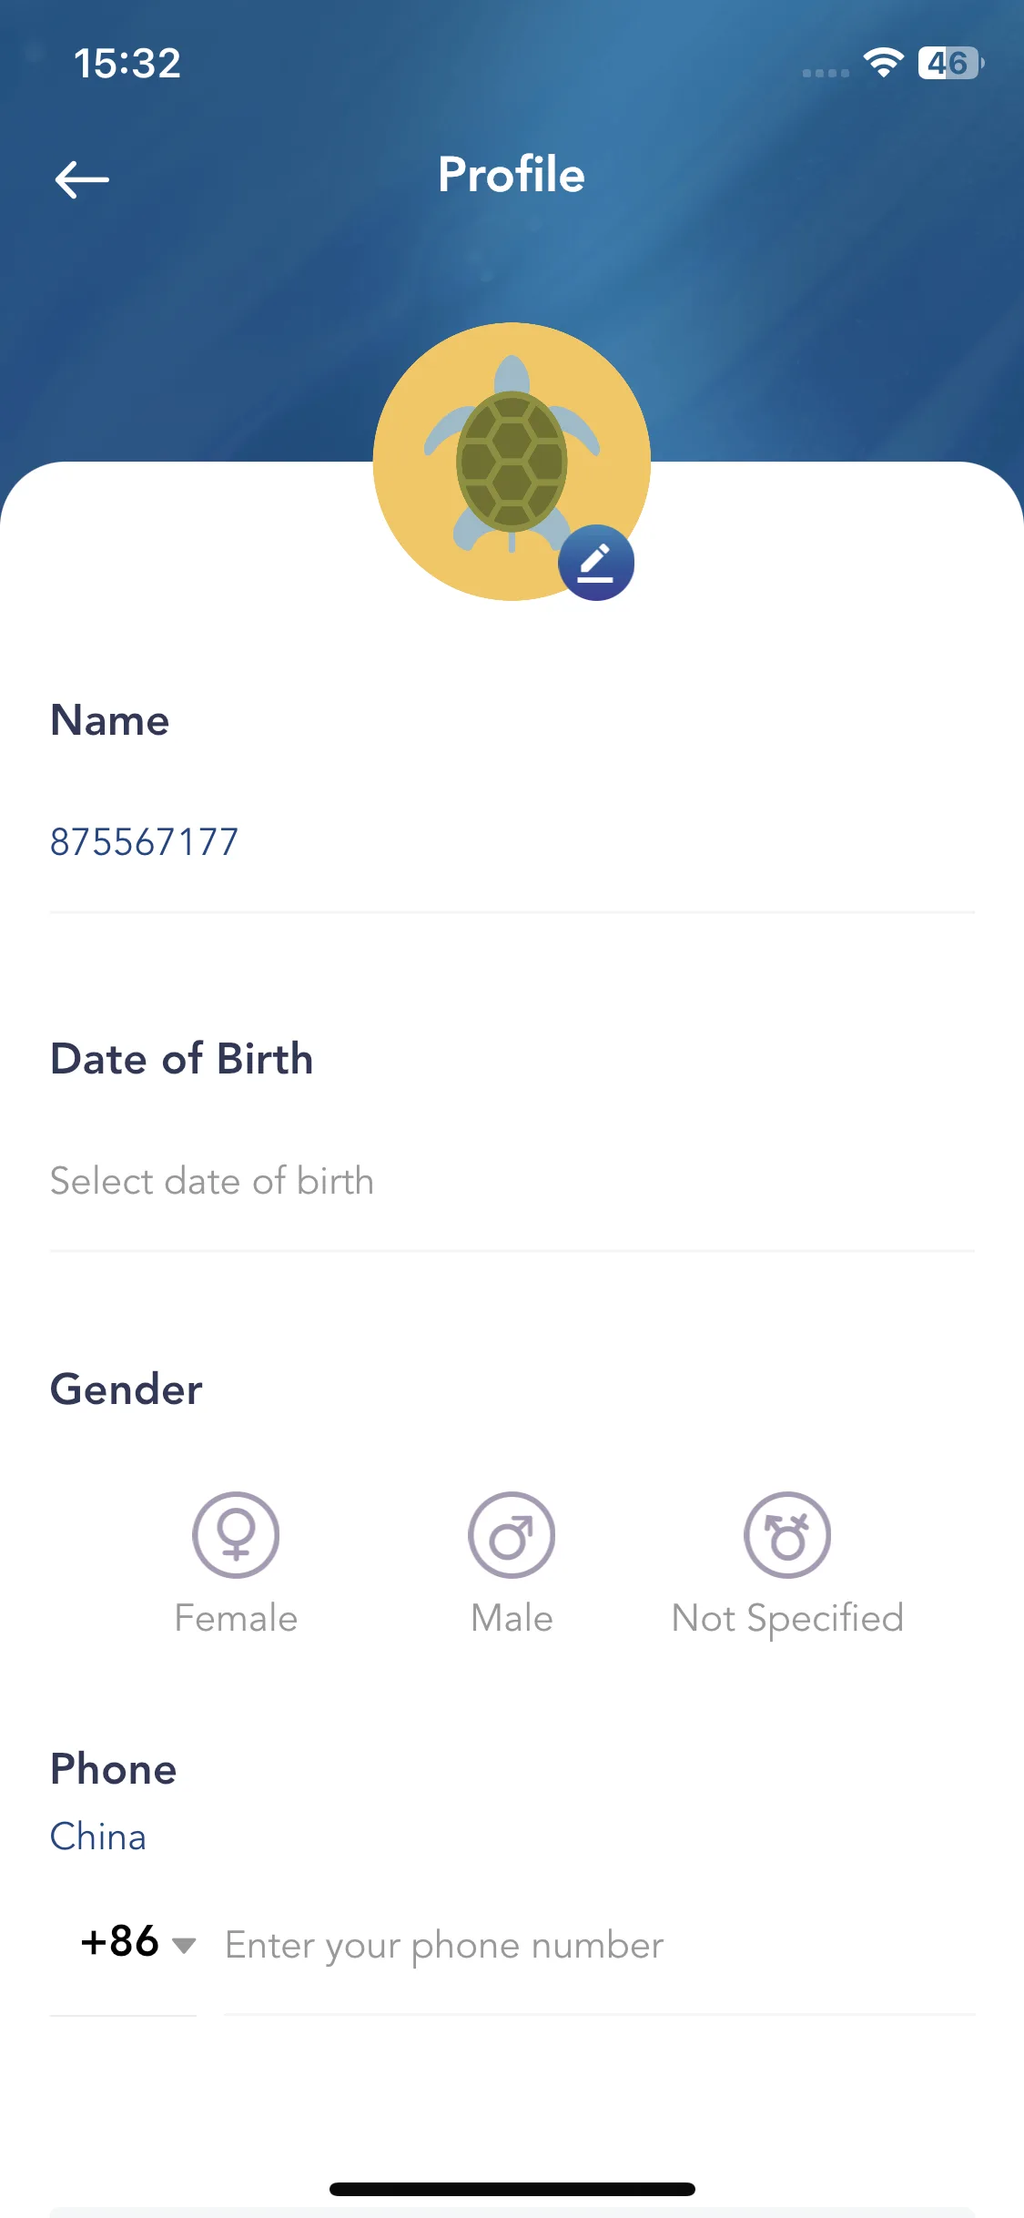Tap the 15:32 clock in status bar

[x=127, y=64]
